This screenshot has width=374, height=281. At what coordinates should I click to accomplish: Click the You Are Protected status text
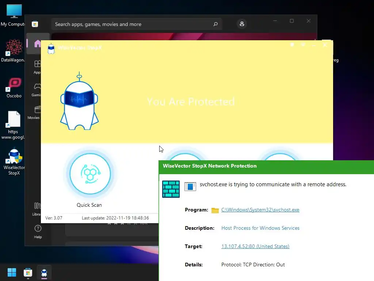(x=191, y=102)
